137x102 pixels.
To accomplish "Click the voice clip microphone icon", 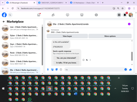I will pyautogui.click(x=48, y=70).
